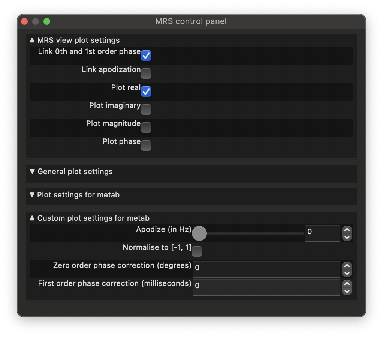This screenshot has width=383, height=337.
Task: Decrease Apodize value with down arrow
Action: tap(347, 237)
